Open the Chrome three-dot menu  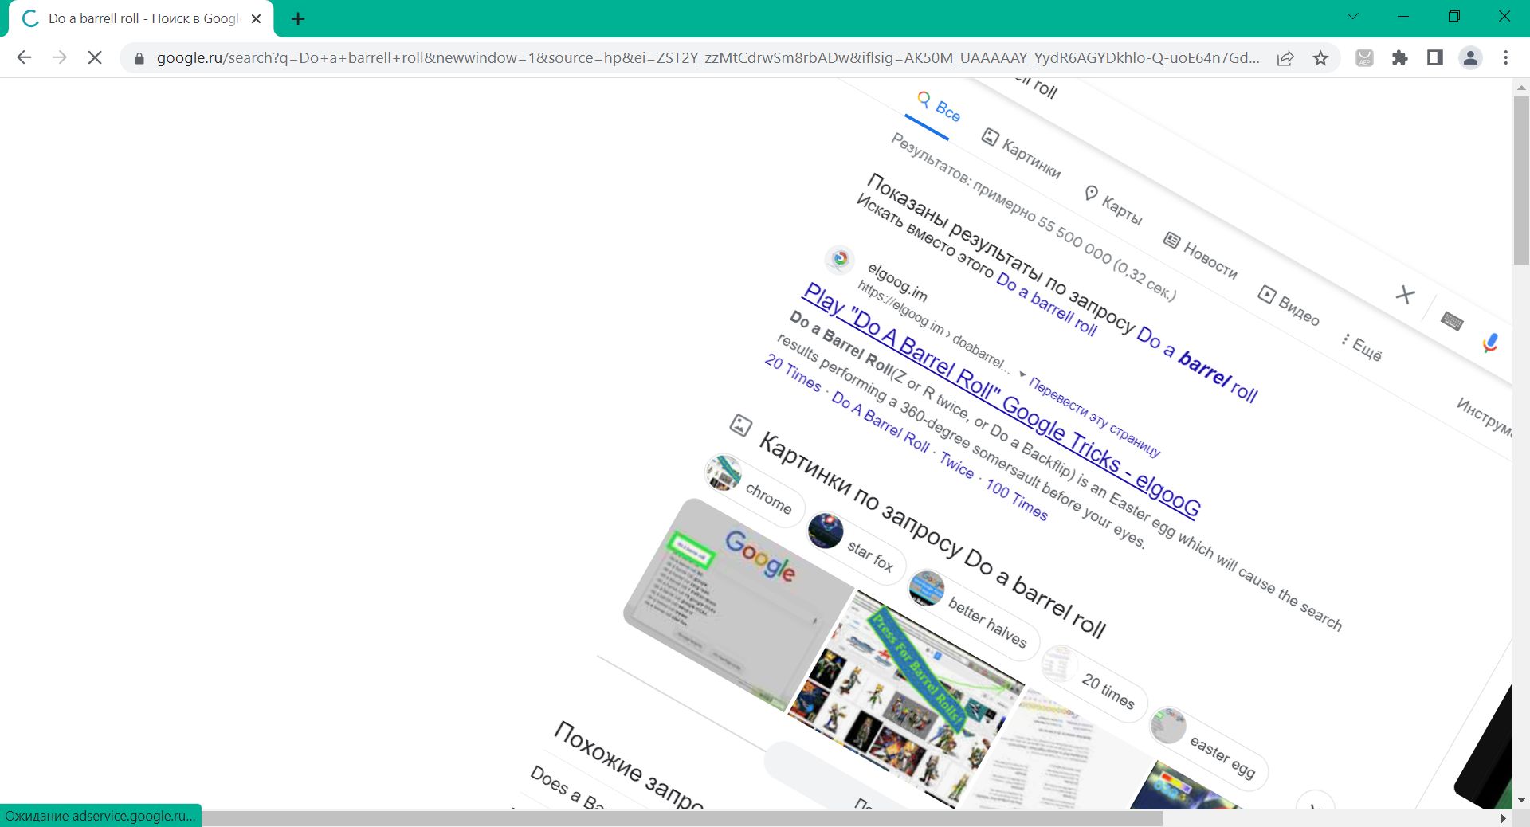[x=1505, y=58]
